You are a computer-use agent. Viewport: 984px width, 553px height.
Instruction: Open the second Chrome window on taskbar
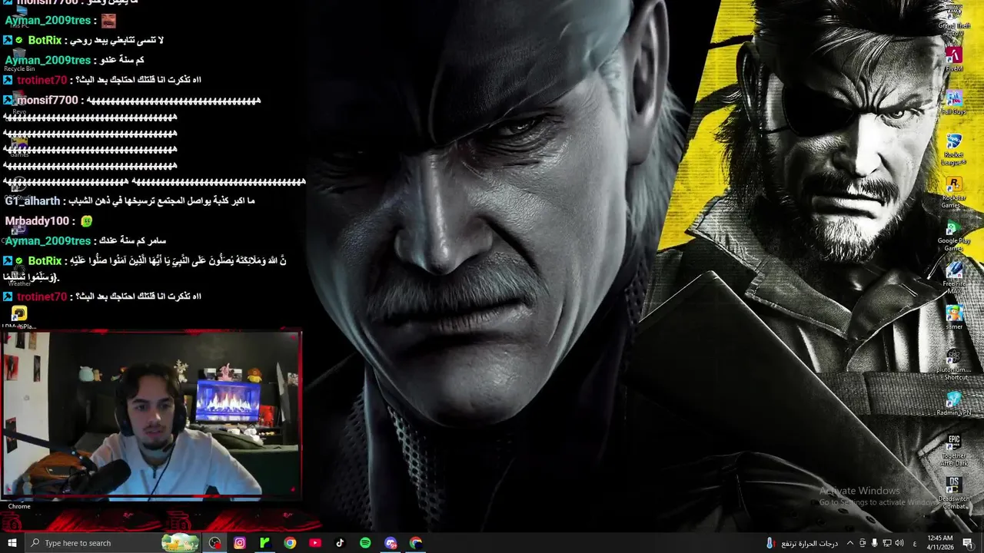(x=416, y=543)
